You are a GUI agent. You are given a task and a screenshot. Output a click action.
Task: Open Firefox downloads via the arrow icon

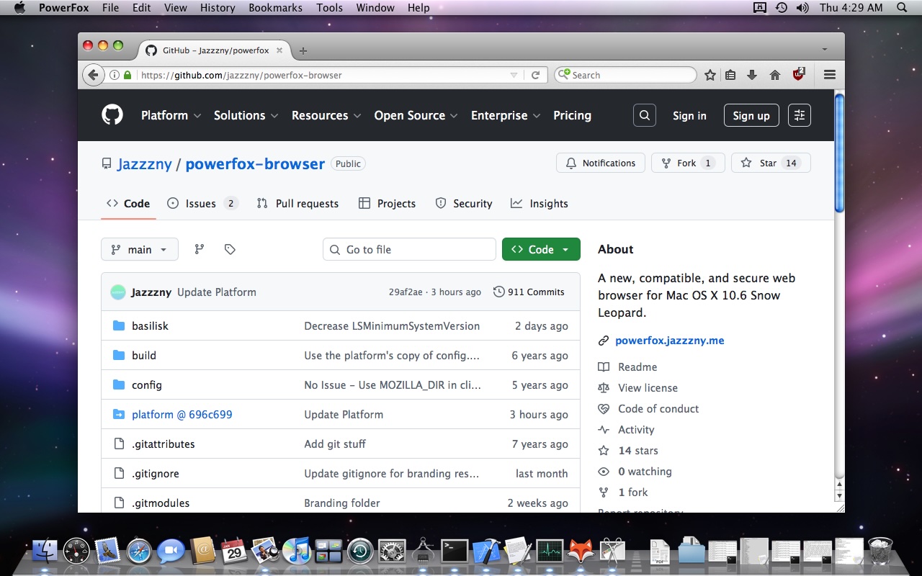[752, 74]
